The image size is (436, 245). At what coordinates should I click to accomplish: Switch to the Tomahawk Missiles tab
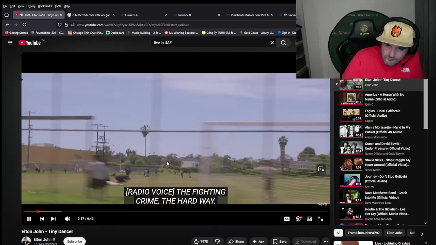pyautogui.click(x=250, y=15)
